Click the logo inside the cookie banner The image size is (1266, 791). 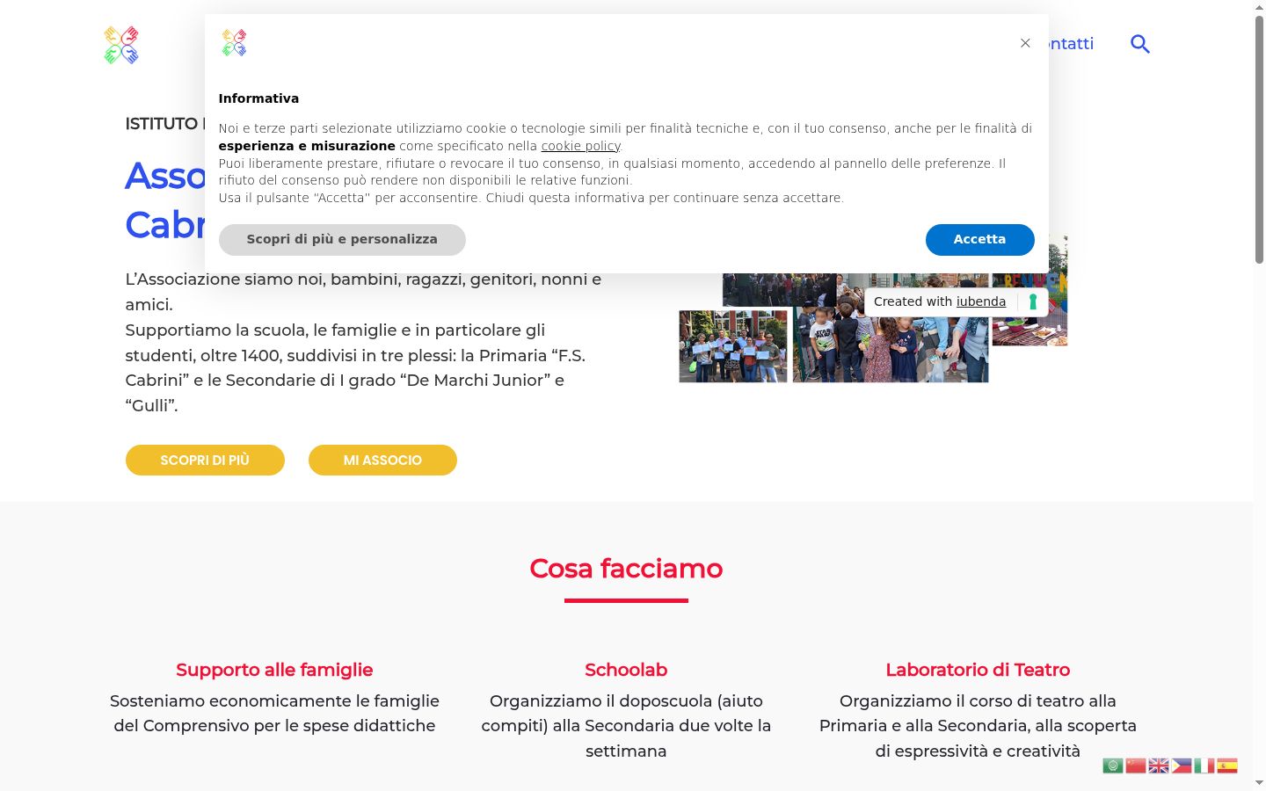(234, 42)
